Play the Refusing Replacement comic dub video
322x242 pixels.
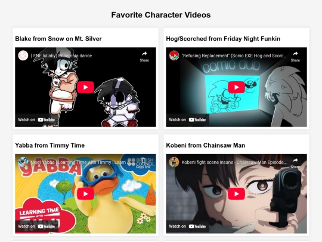click(236, 87)
